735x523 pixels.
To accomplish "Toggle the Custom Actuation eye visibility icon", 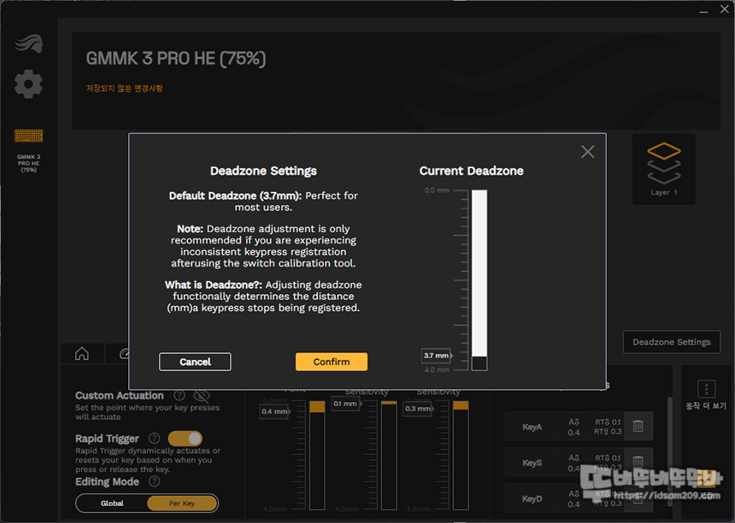I will 202,396.
